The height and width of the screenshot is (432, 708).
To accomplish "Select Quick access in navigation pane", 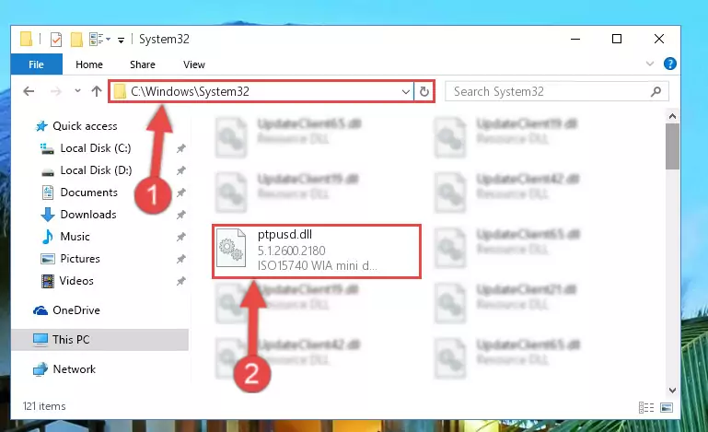I will coord(85,126).
